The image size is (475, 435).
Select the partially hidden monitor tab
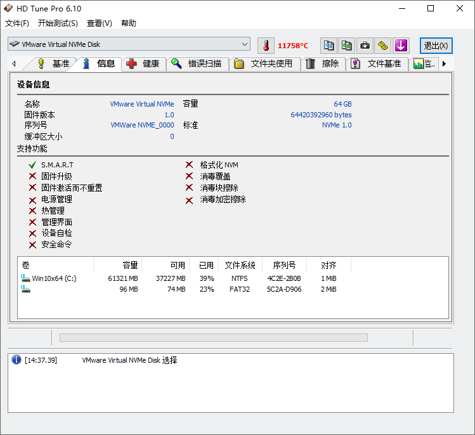tap(424, 63)
